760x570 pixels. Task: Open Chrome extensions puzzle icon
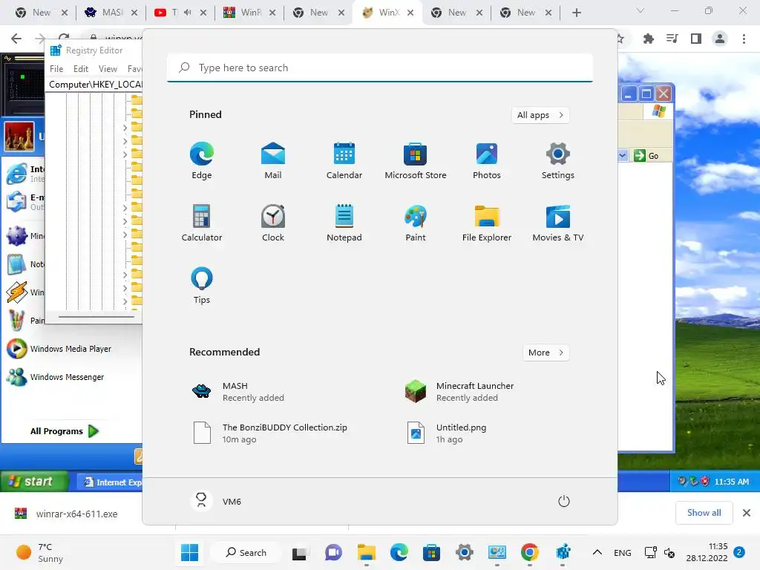(x=649, y=39)
